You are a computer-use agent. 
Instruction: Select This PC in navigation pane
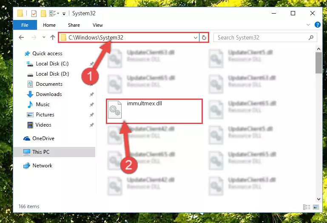click(54, 152)
